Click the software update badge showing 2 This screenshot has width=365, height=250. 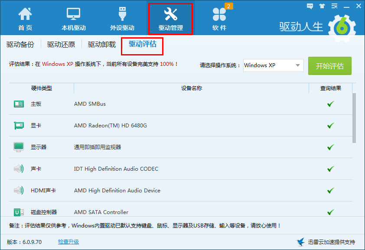[228, 6]
